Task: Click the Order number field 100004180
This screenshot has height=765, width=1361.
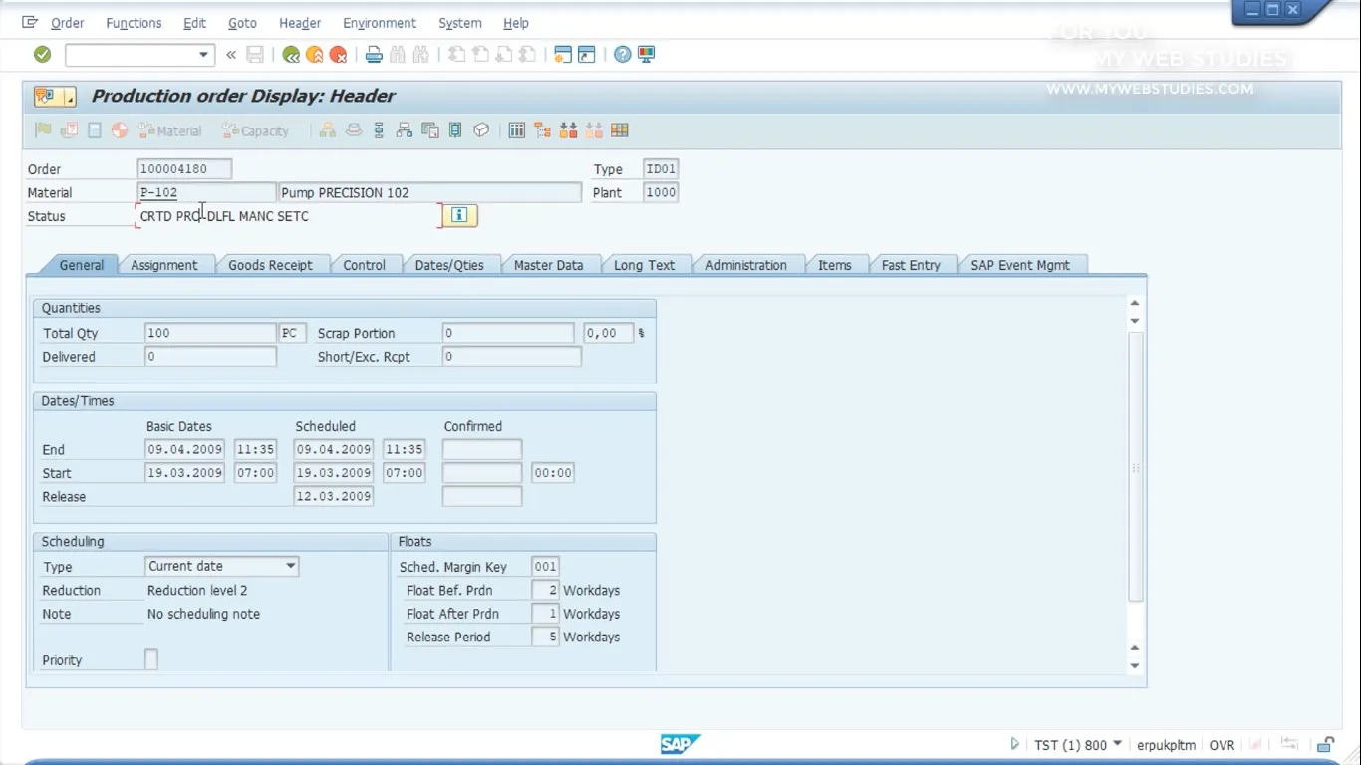Action: point(184,169)
